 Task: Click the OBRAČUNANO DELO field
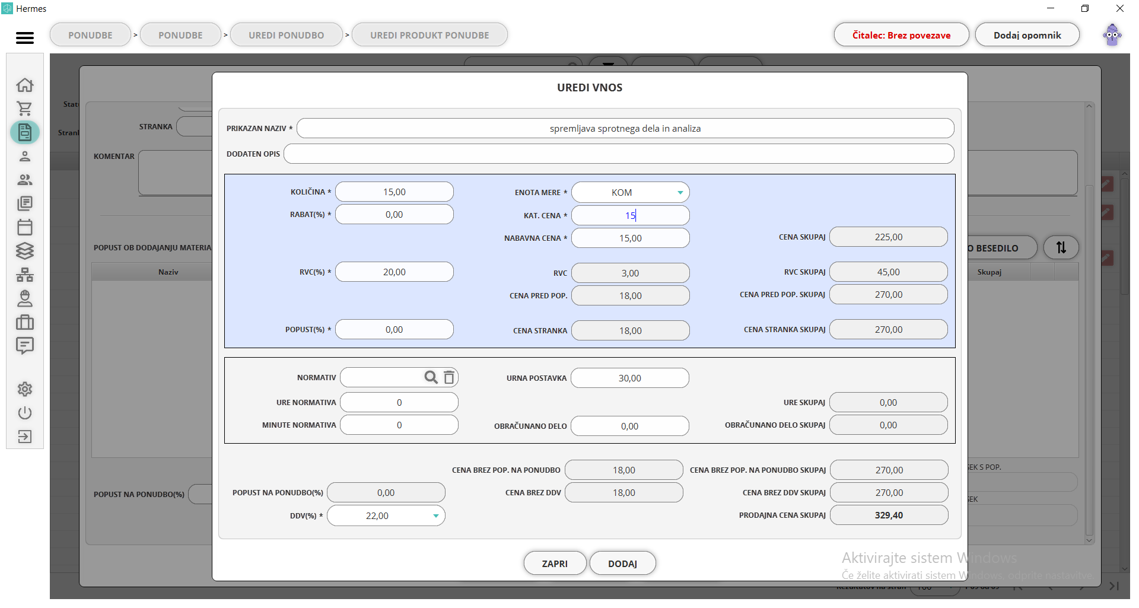coord(629,426)
